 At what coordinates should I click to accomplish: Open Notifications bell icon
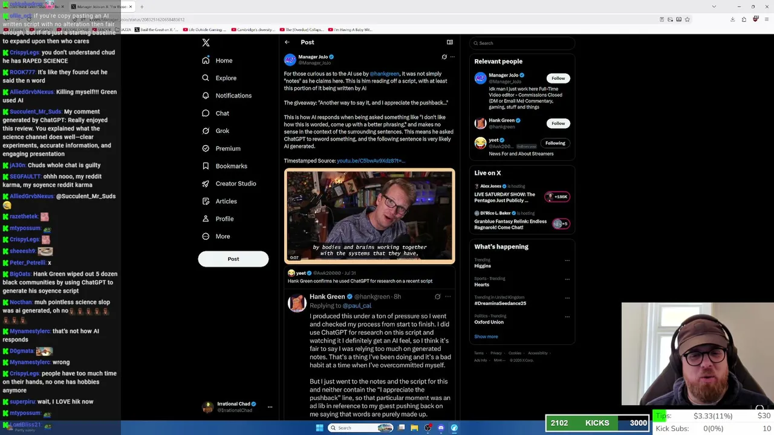pos(206,95)
